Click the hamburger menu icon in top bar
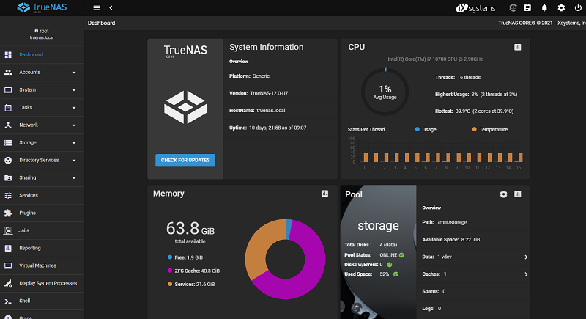The width and height of the screenshot is (586, 319). (97, 7)
